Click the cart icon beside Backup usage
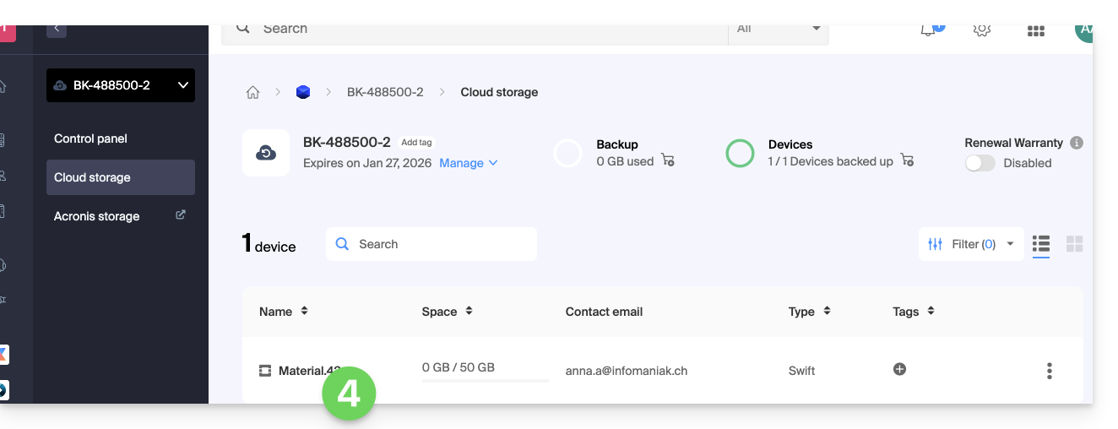Screen dimensions: 1118x429 pos(668,160)
